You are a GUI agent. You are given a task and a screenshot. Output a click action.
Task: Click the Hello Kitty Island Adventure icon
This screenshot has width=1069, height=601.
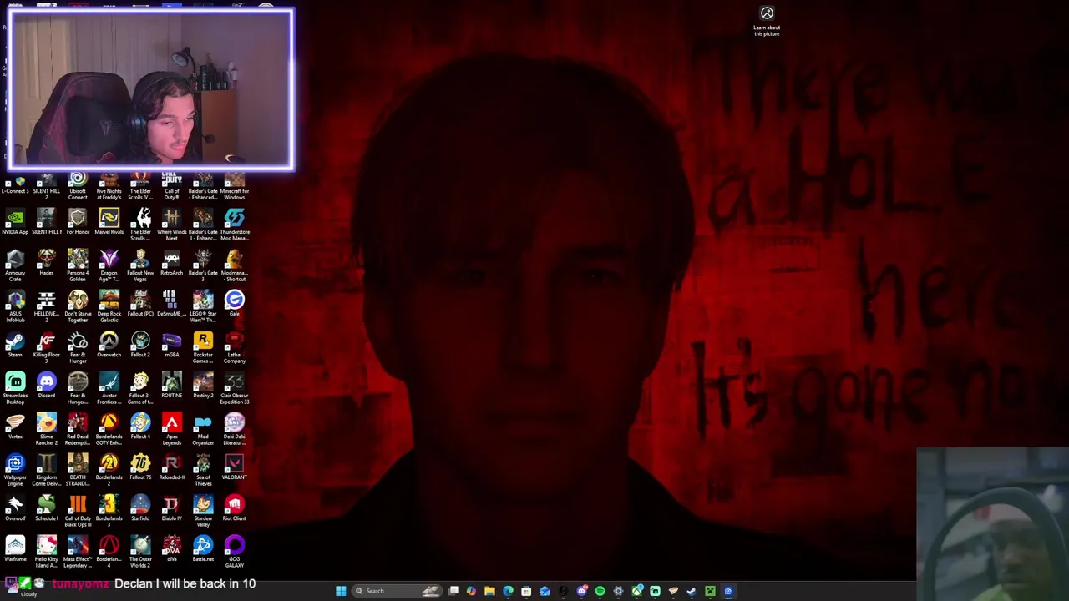click(x=46, y=551)
